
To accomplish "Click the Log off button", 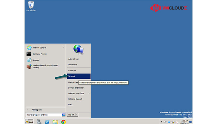I will [x=71, y=115].
